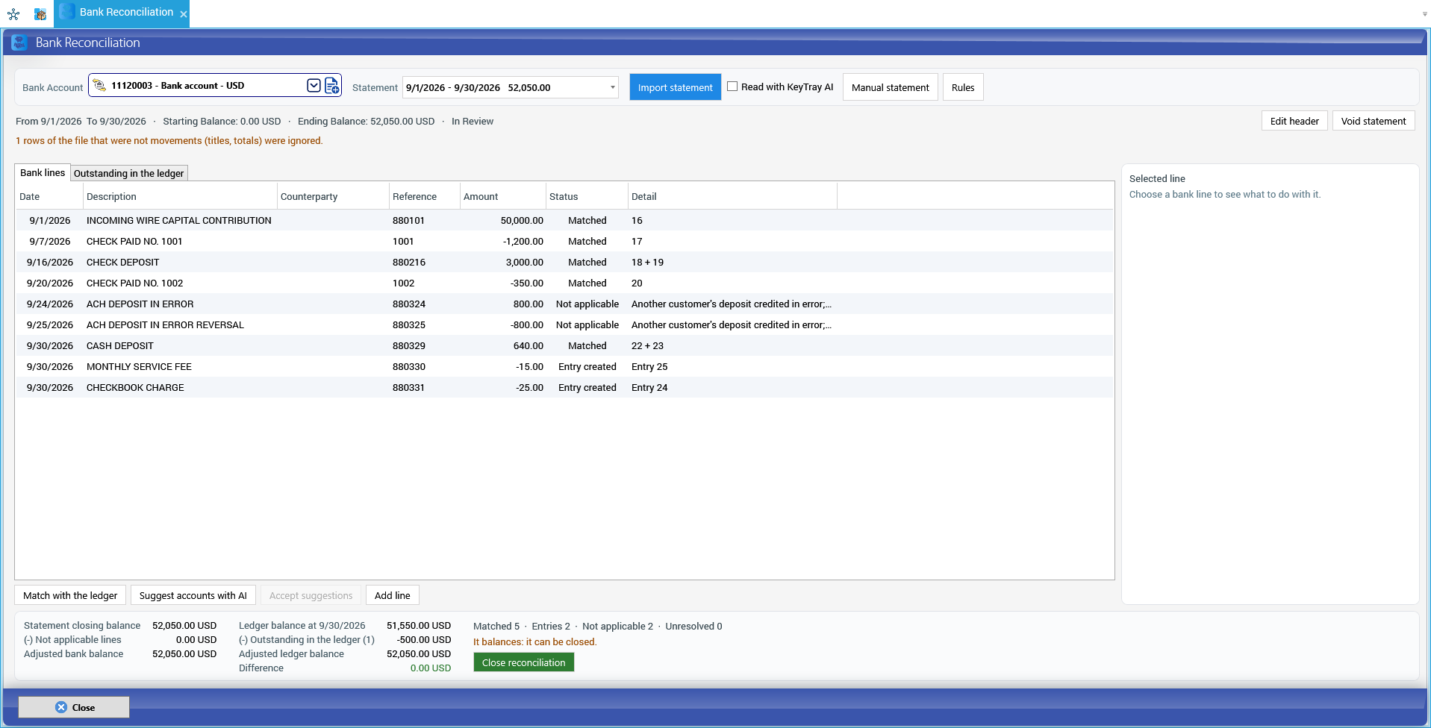Click Suggest accounts with AI
This screenshot has height=728, width=1431.
click(193, 595)
